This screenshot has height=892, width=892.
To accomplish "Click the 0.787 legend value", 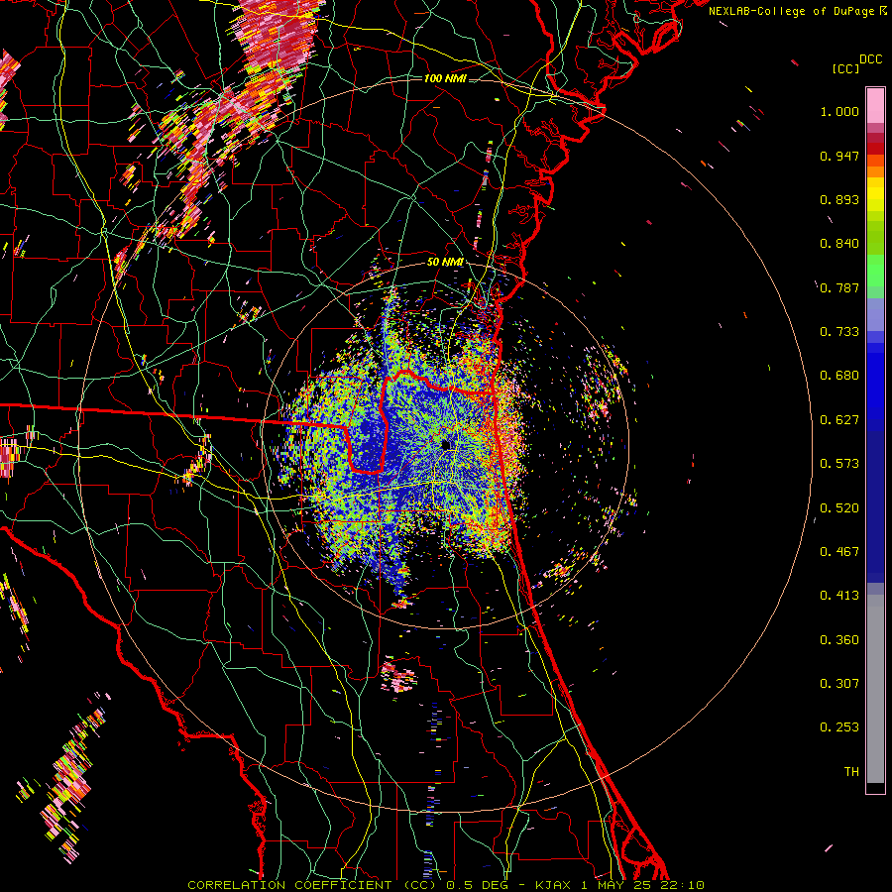I will (839, 287).
